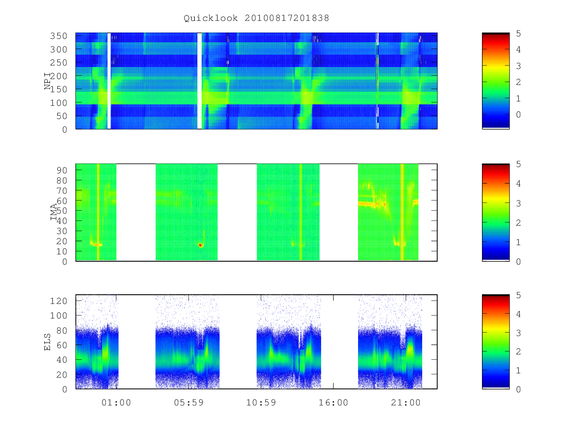Click the red hotspot in IMA panel

(x=200, y=245)
